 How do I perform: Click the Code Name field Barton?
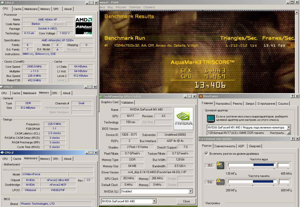coord(36,24)
